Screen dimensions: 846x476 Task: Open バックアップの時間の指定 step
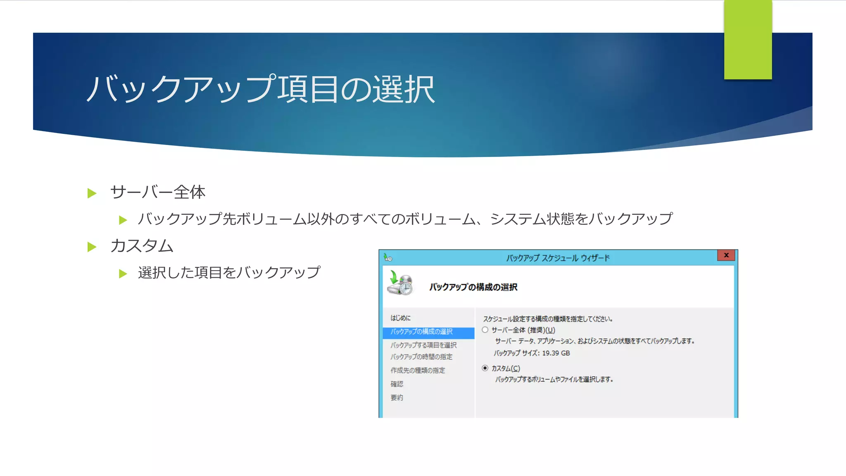[x=421, y=357]
